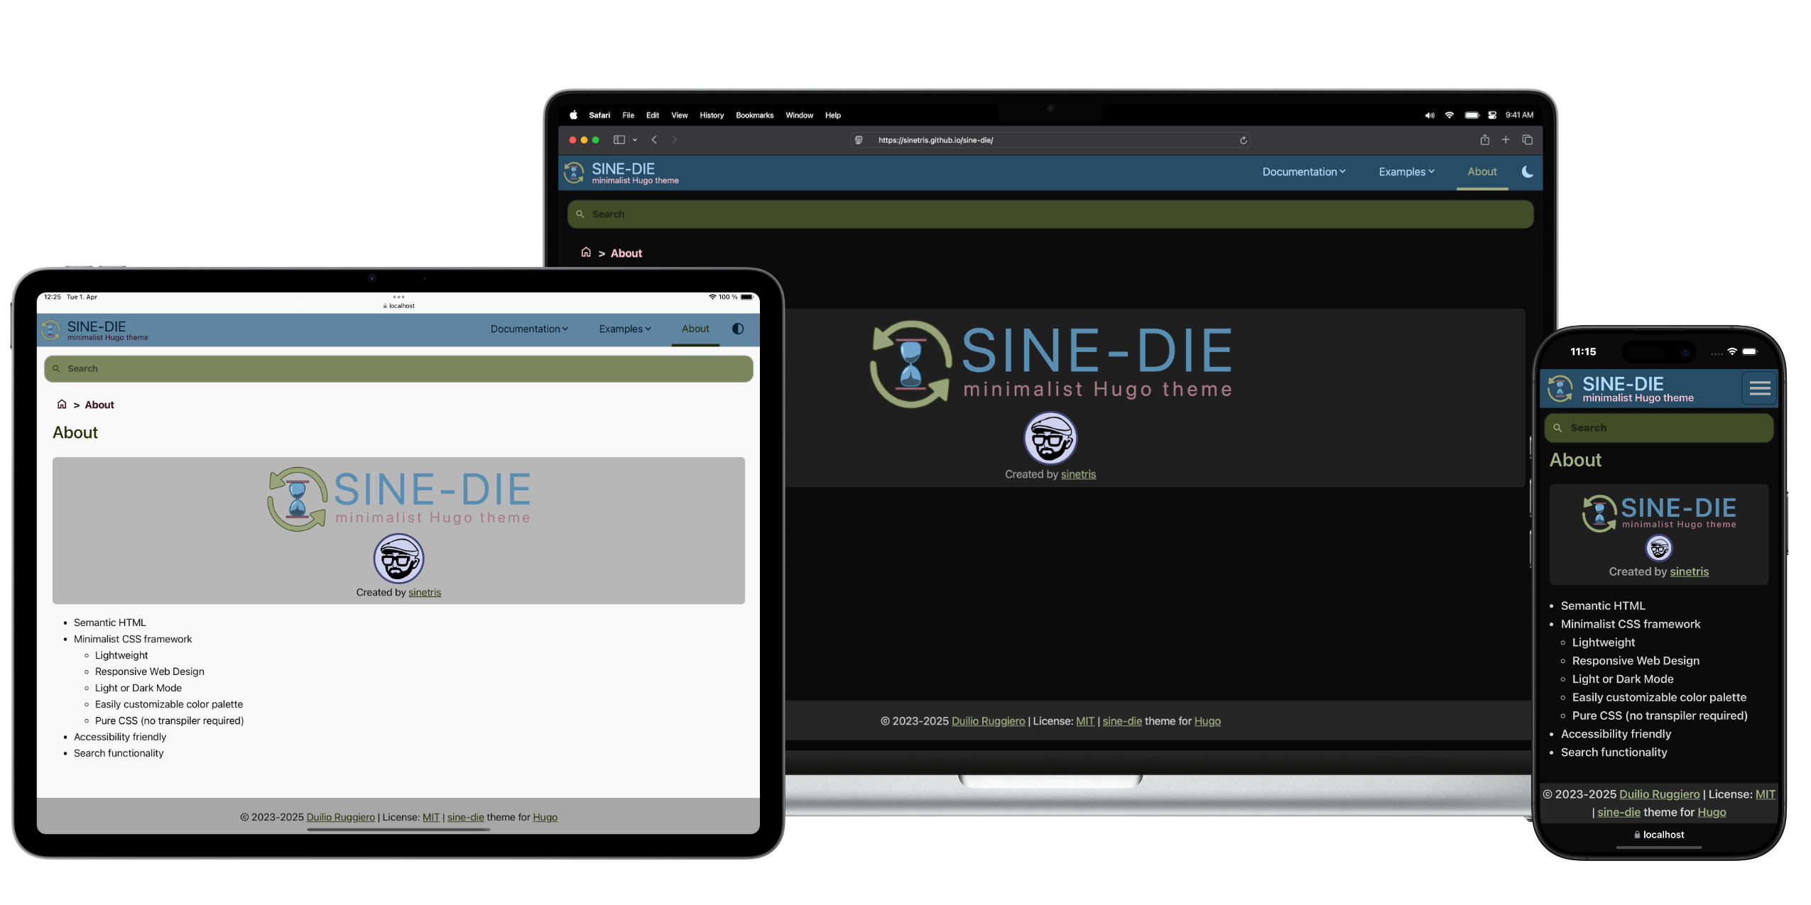Click Safari's sidebar toggle icon

click(x=619, y=140)
